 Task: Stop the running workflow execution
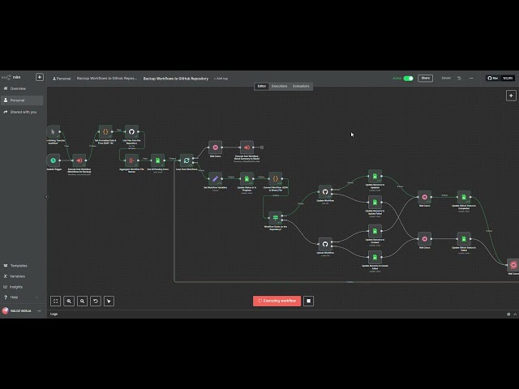308,301
